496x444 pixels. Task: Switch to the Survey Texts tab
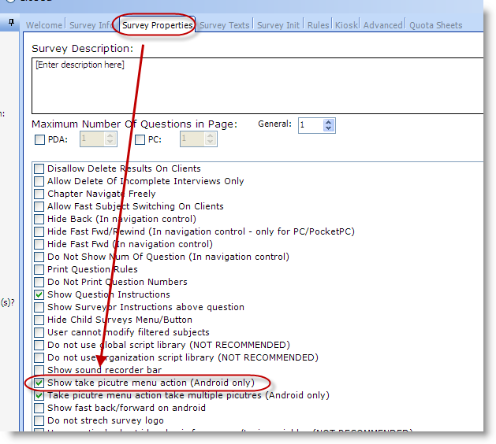click(x=224, y=25)
